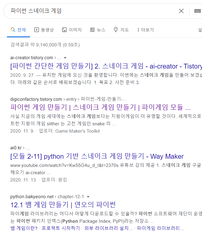The height and width of the screenshot is (237, 202).
Task: Click the snippet date 2020. 9. 27.
Action: pos(22,75)
